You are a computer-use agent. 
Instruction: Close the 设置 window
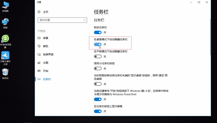pos(207,2)
